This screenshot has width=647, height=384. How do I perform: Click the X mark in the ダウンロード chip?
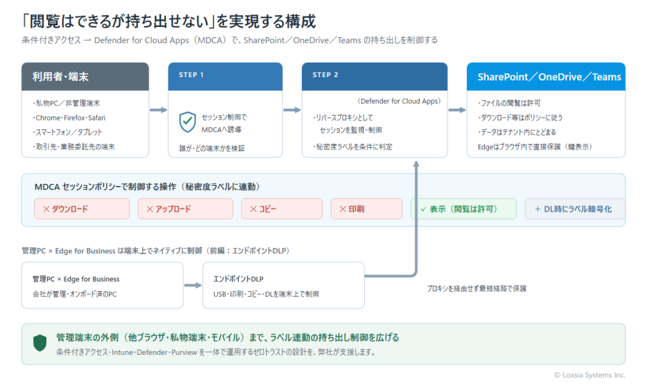46,209
